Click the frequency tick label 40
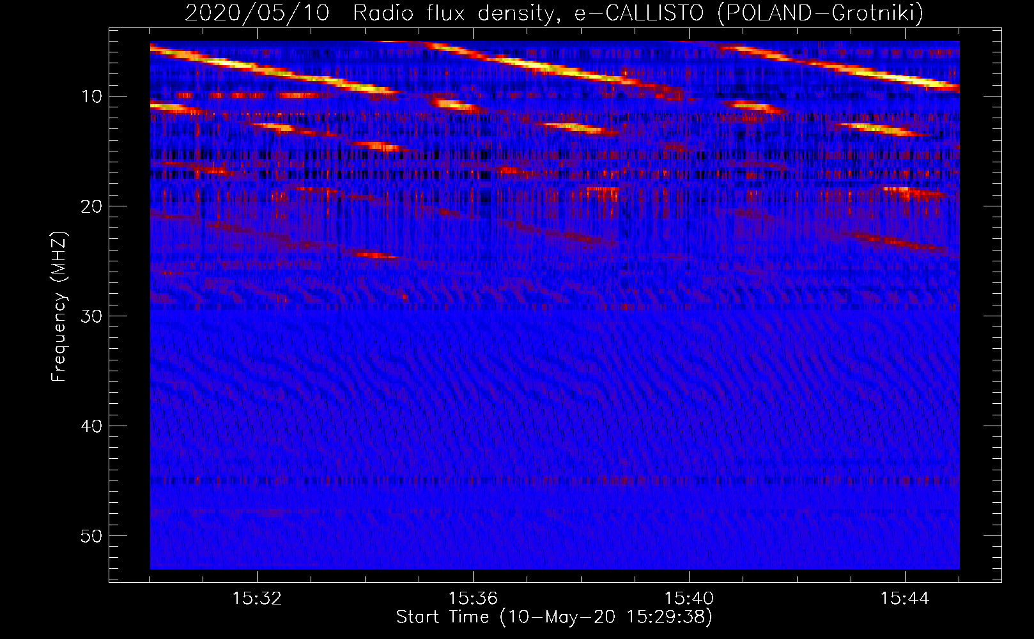Viewport: 1034px width, 639px height. click(92, 426)
